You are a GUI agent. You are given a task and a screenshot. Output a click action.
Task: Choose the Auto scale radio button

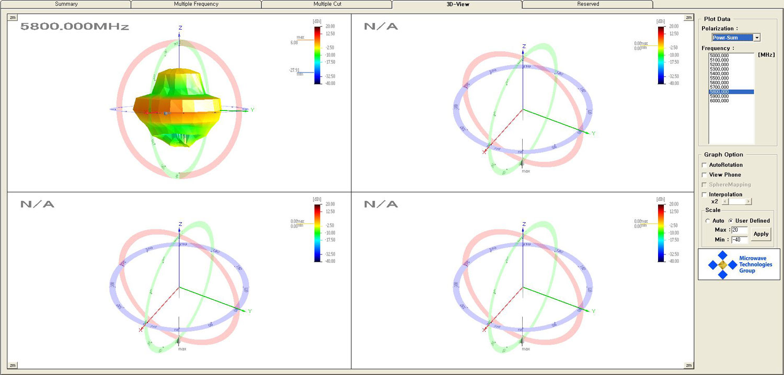tap(708, 221)
